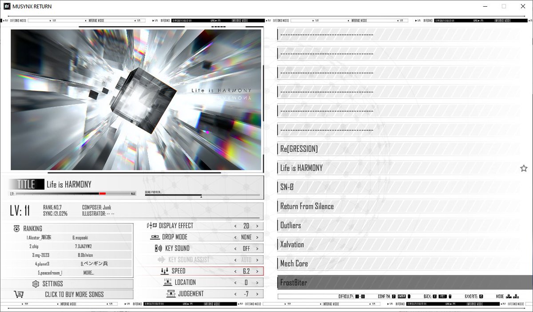Click the Speed arrows icon
Image resolution: width=533 pixels, height=312 pixels.
[164, 271]
